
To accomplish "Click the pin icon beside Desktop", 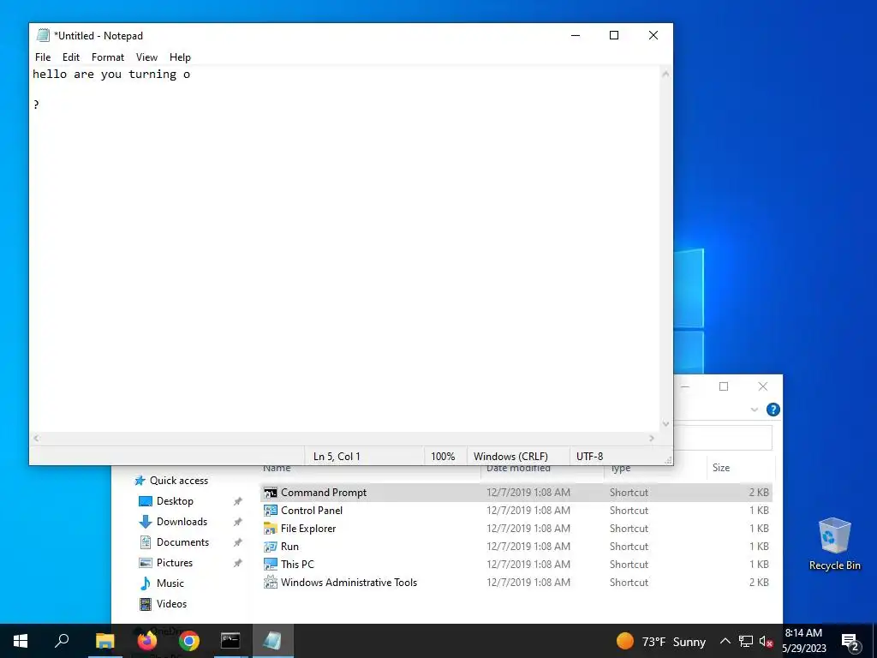I will pos(238,501).
